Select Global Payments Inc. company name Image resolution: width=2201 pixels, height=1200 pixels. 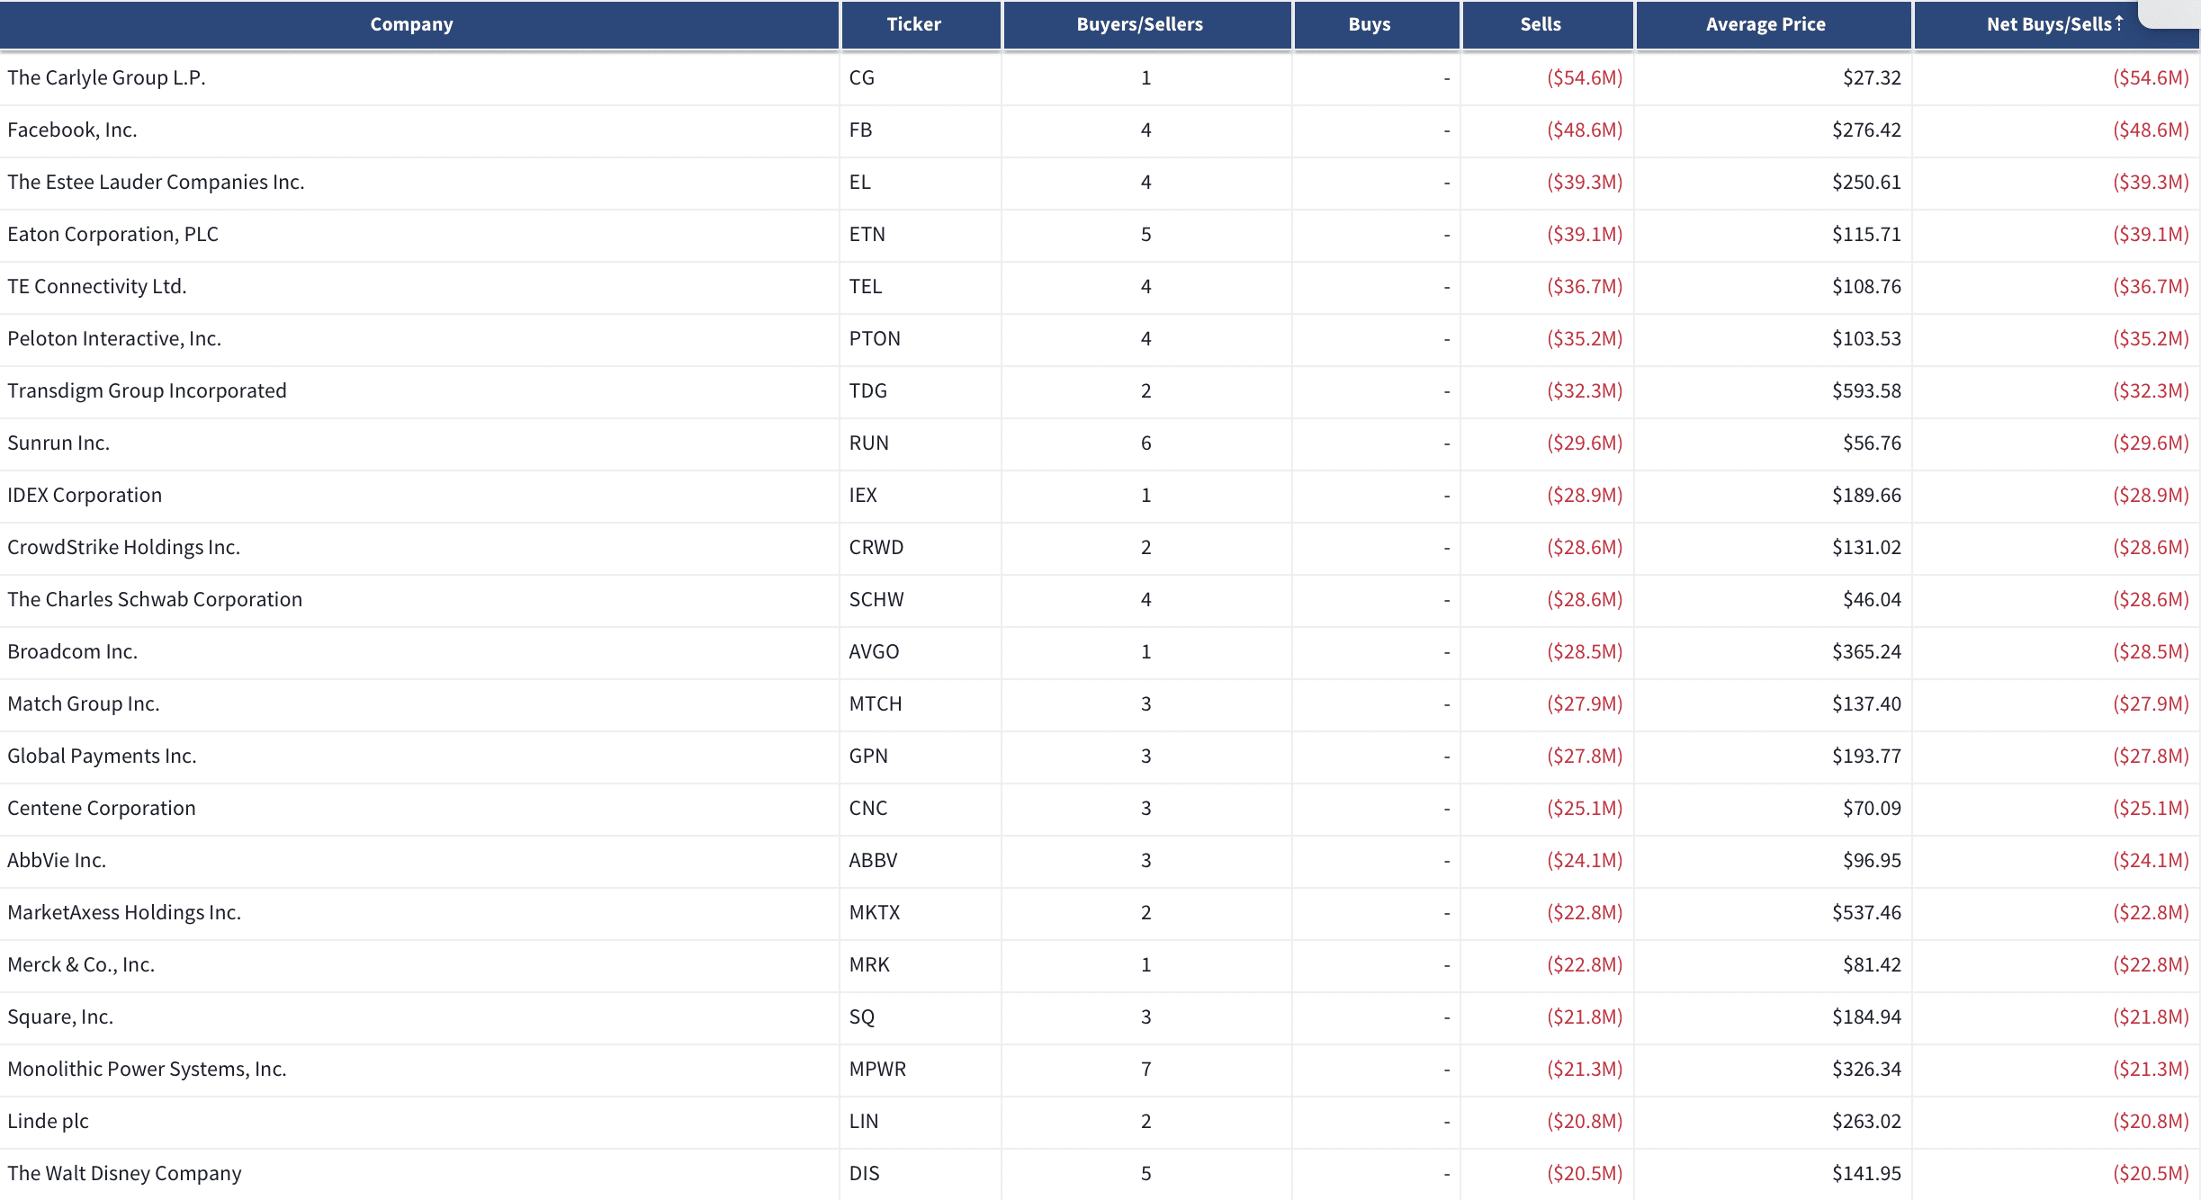coord(102,756)
